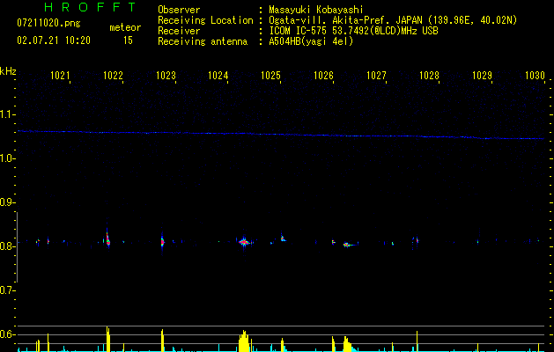This screenshot has width=554, height=352.
Task: Click the yellow power peak after 1022
Action: point(108,339)
